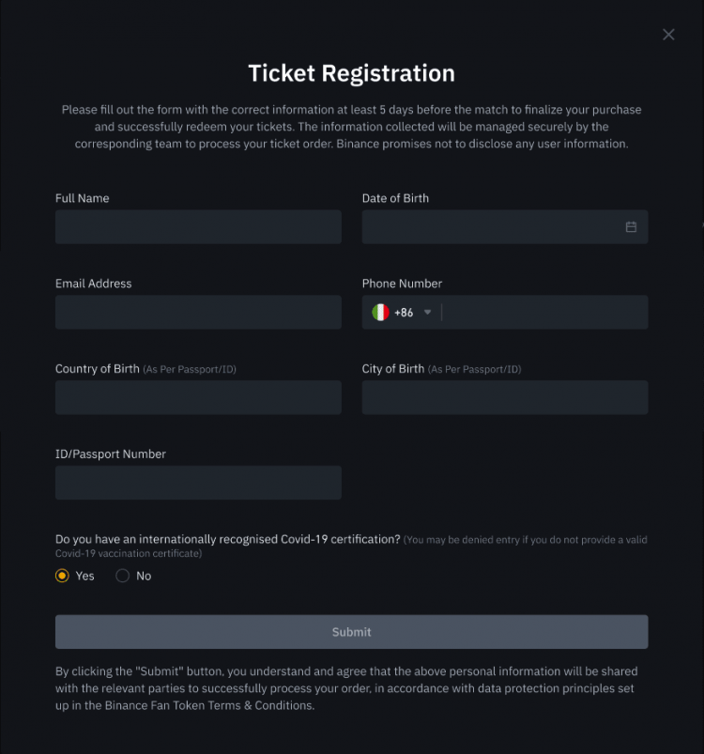Focus the Full Name input field
Image resolution: width=704 pixels, height=754 pixels.
pyautogui.click(x=198, y=227)
